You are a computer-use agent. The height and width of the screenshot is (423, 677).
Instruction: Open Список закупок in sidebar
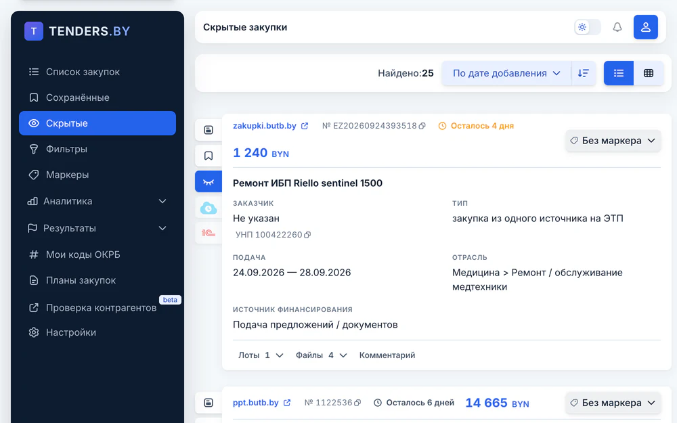(x=97, y=72)
